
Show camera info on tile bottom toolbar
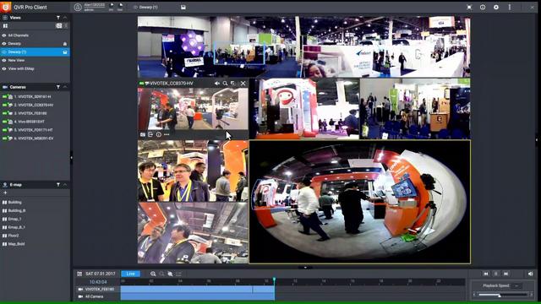pos(158,134)
